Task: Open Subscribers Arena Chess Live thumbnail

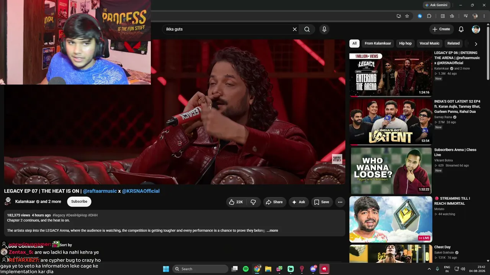Action: [x=390, y=170]
